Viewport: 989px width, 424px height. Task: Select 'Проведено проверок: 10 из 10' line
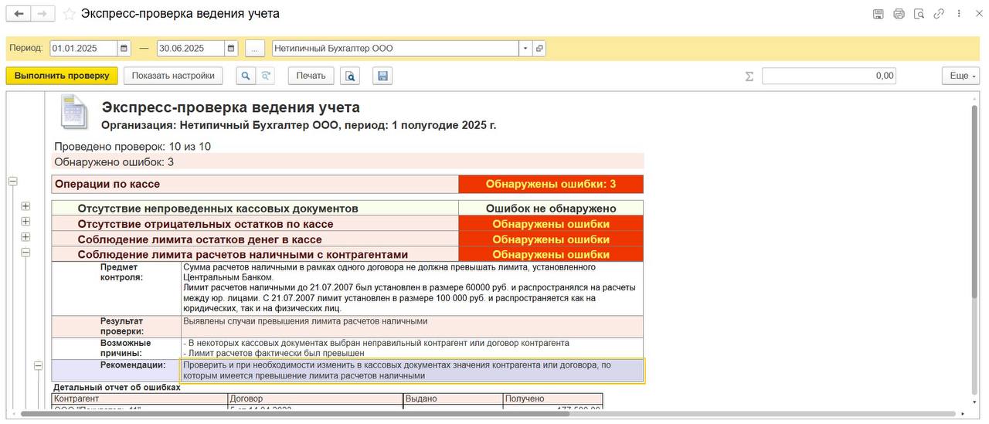coord(132,146)
